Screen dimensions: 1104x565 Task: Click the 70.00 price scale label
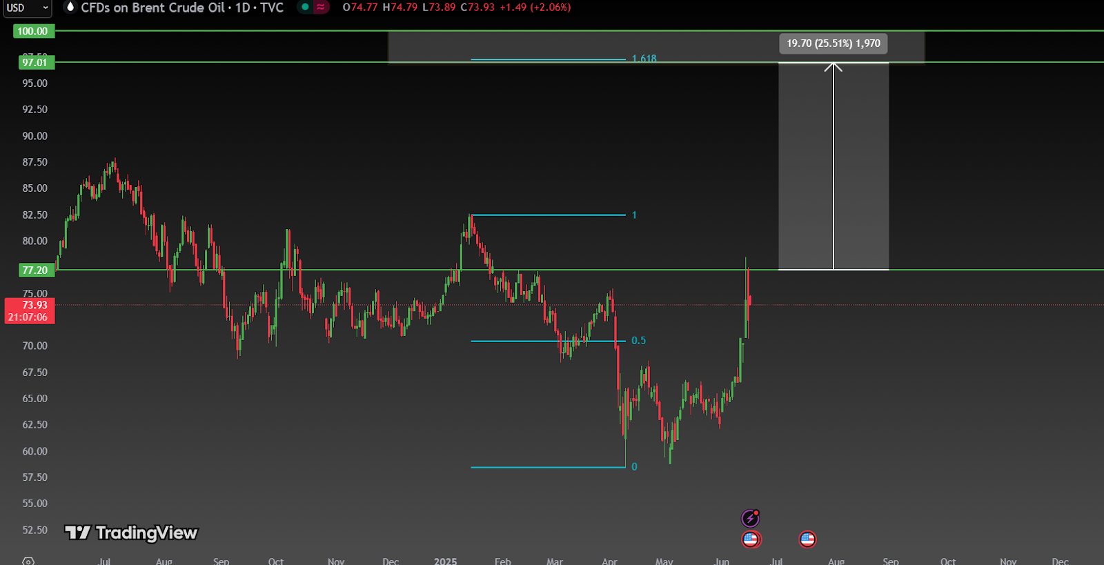click(x=35, y=346)
